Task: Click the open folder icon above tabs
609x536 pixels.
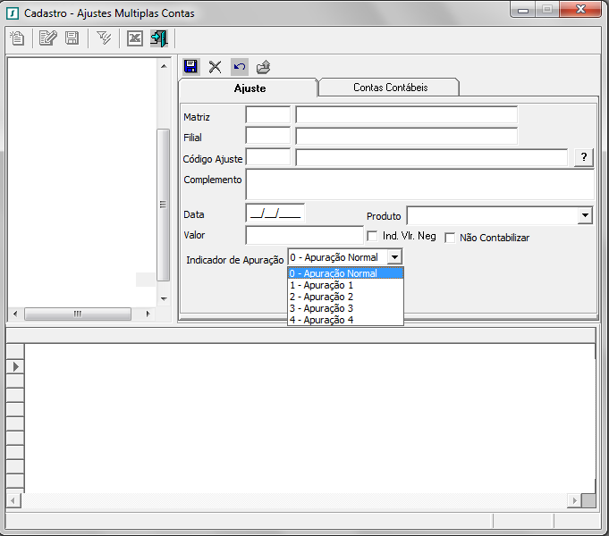Action: [x=263, y=67]
